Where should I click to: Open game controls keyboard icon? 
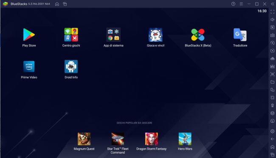(273, 35)
